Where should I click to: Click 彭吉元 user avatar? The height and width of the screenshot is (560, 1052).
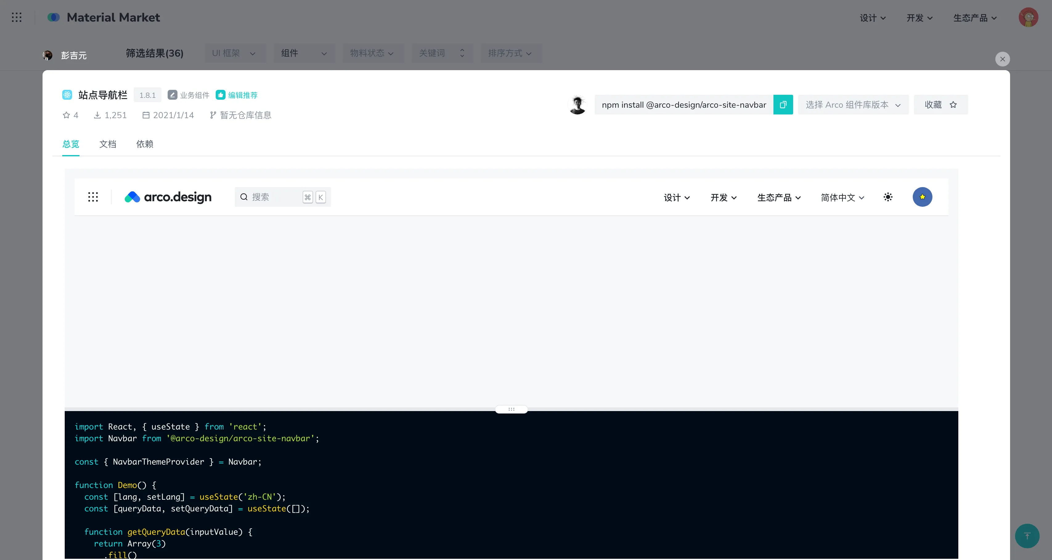click(47, 55)
